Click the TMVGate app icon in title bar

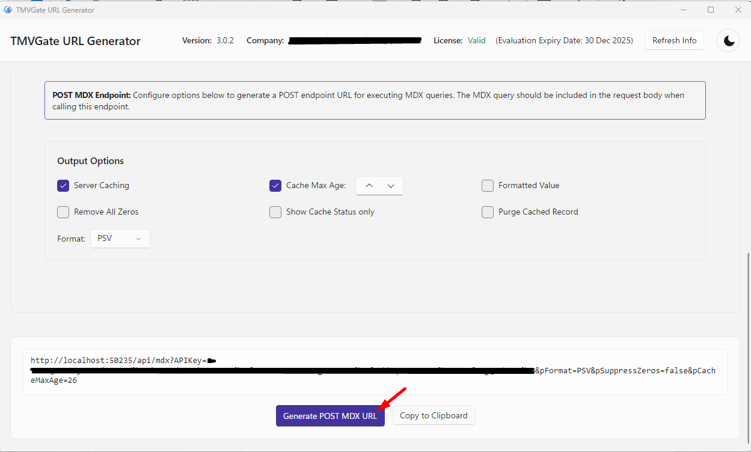click(x=8, y=10)
